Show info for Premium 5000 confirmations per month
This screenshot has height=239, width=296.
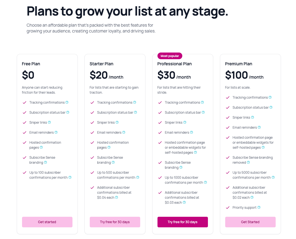pos(273,177)
